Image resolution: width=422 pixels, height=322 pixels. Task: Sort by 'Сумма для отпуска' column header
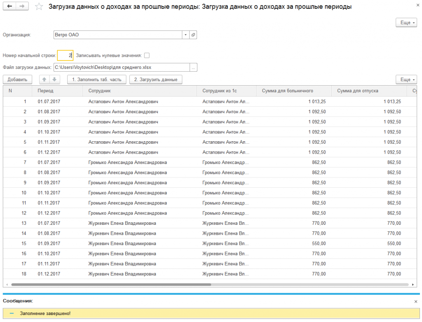tap(369, 91)
